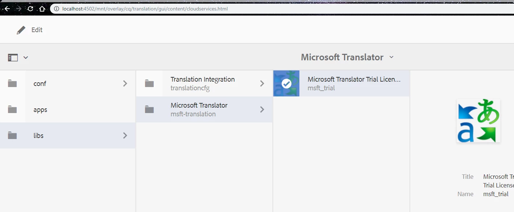Reload the page with the refresh icon
514x212 pixels.
click(30, 9)
